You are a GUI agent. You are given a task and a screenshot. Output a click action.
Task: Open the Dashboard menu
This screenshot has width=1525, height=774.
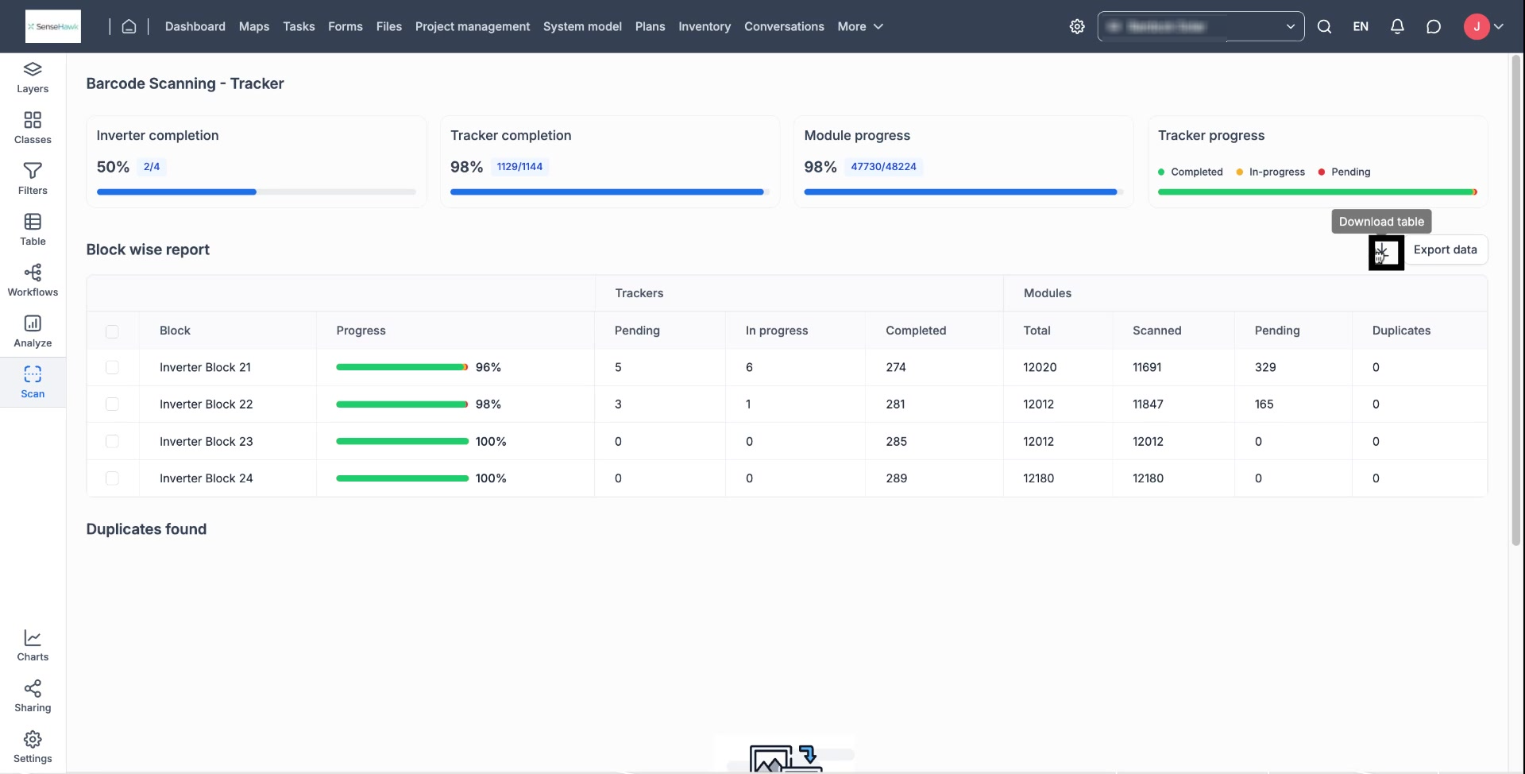(195, 26)
